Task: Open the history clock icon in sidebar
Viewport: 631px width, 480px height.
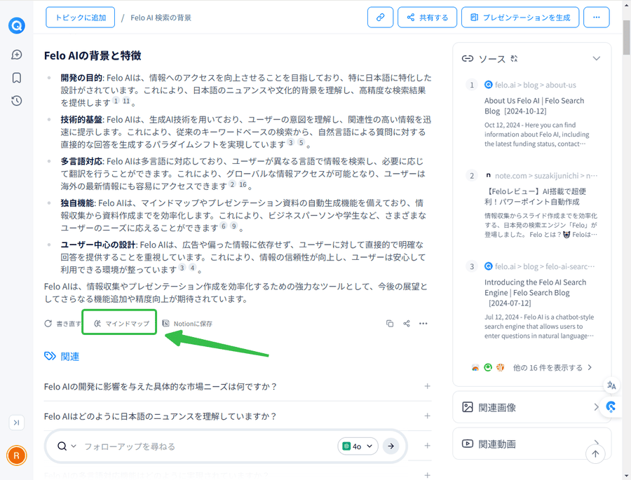Action: [x=17, y=101]
